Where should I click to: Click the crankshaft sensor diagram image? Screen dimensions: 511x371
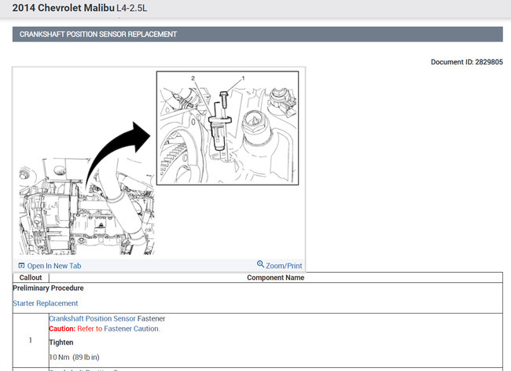tap(159, 163)
